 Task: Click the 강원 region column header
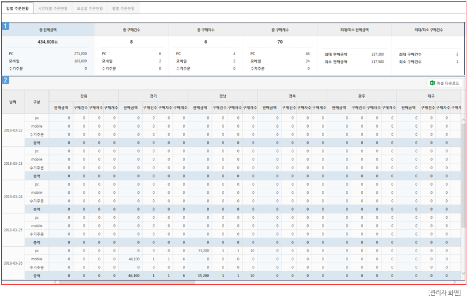point(83,96)
